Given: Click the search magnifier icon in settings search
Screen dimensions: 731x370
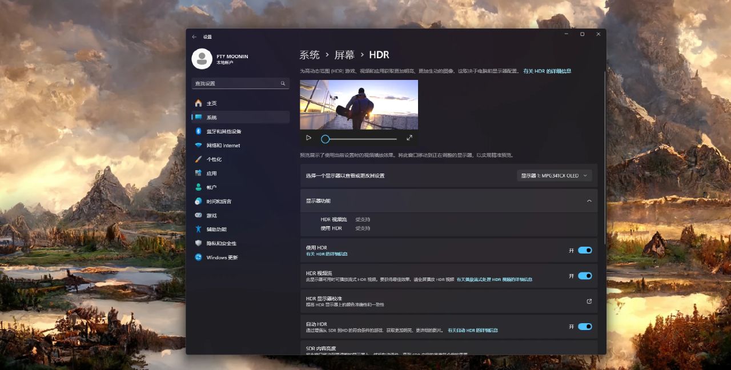Looking at the screenshot, I should pos(283,83).
